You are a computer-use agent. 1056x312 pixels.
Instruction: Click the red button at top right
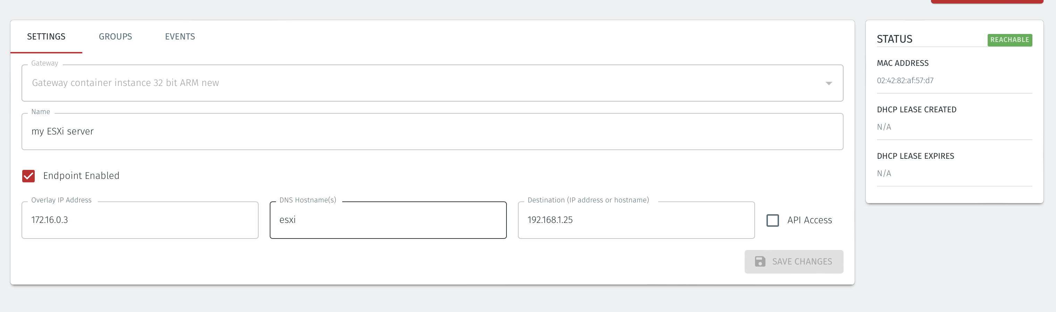coord(987,2)
